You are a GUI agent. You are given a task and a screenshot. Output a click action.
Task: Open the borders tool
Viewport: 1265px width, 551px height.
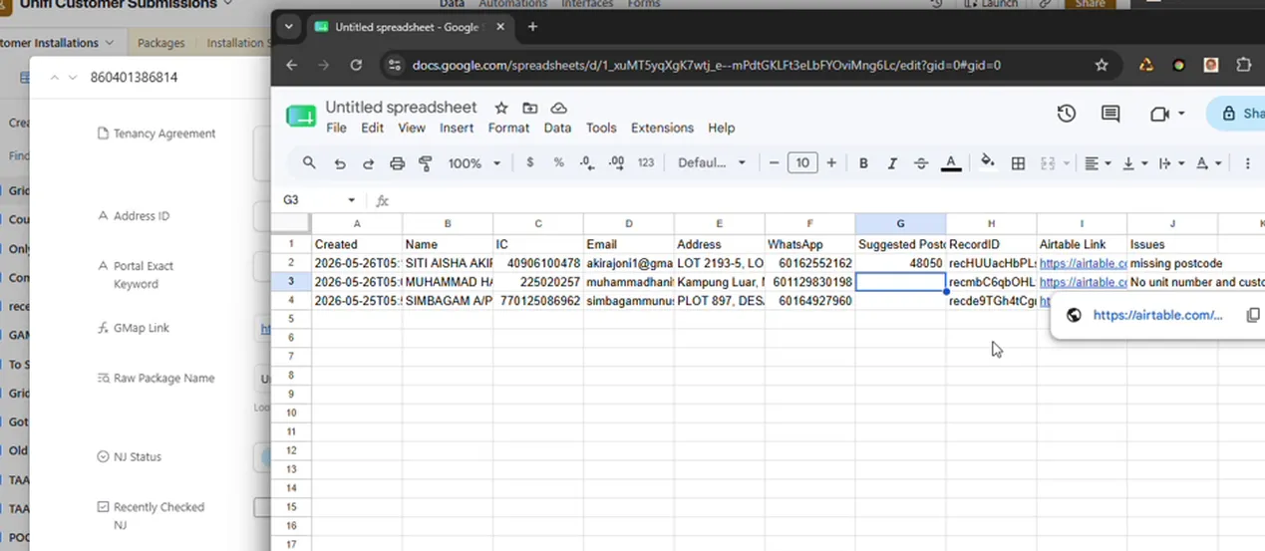[x=1018, y=162]
